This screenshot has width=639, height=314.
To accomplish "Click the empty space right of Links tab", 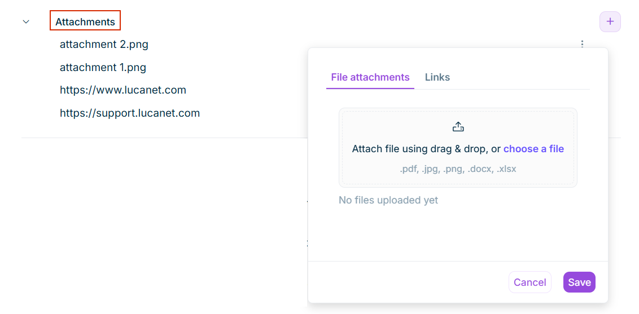I will [x=519, y=77].
